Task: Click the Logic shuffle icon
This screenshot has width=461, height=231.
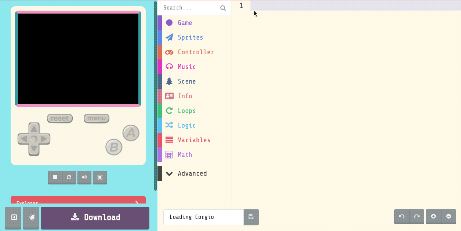Action: (169, 125)
